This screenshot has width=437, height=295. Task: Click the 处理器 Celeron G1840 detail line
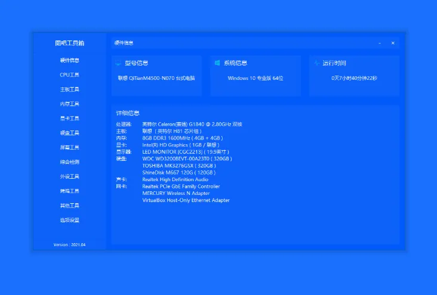(179, 124)
